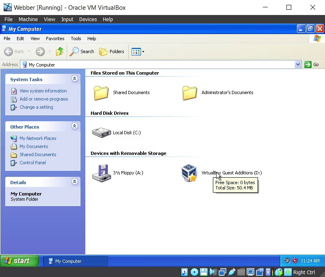Click the Search toolbar button
325x277 pixels.
point(82,52)
